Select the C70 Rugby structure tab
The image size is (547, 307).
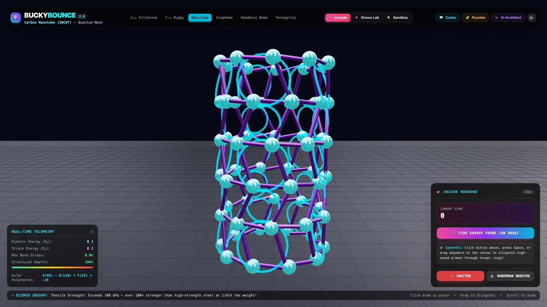tap(175, 18)
